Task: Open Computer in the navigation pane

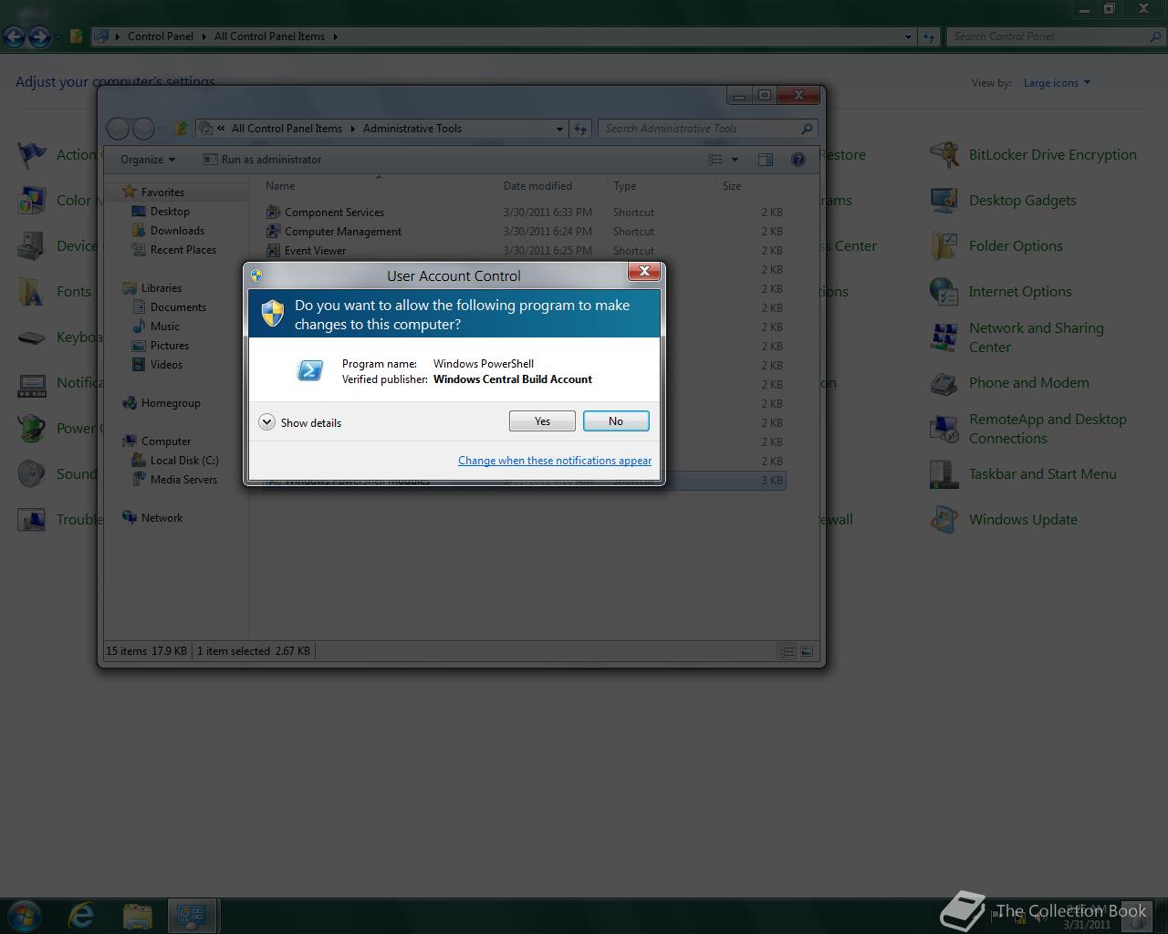Action: [x=165, y=441]
